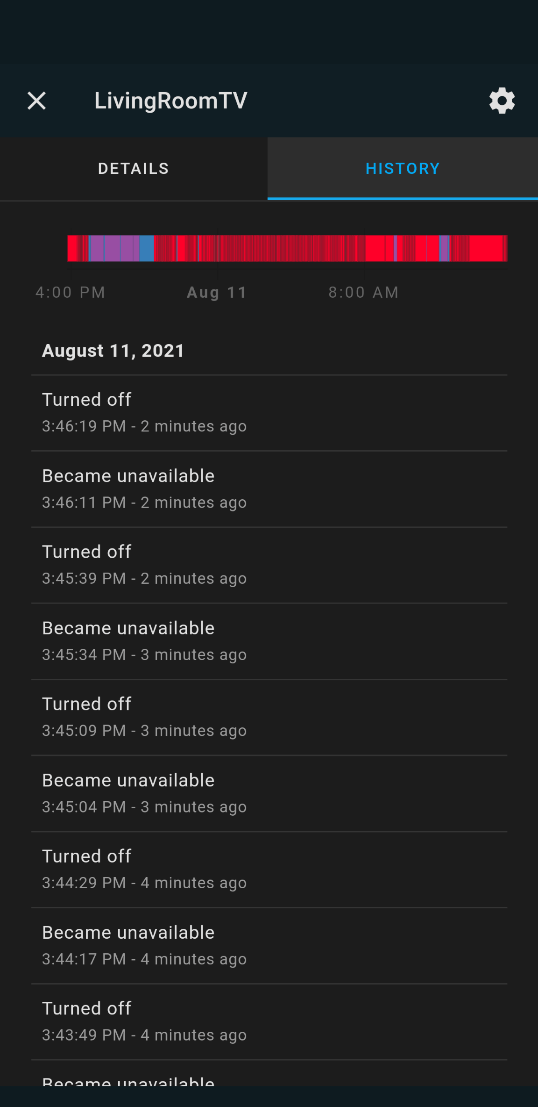The width and height of the screenshot is (538, 1107).
Task: Select the HISTORY tab
Action: coord(402,168)
